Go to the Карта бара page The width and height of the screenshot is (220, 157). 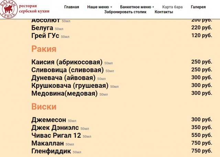click(x=173, y=7)
